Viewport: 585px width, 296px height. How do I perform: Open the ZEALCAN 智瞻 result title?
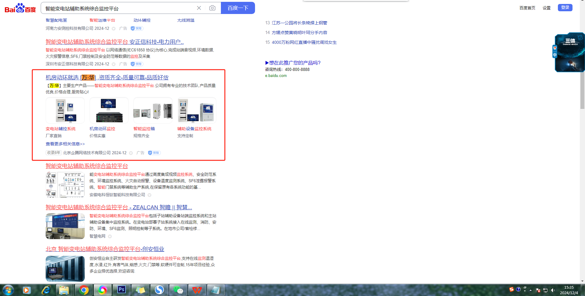tap(119, 207)
